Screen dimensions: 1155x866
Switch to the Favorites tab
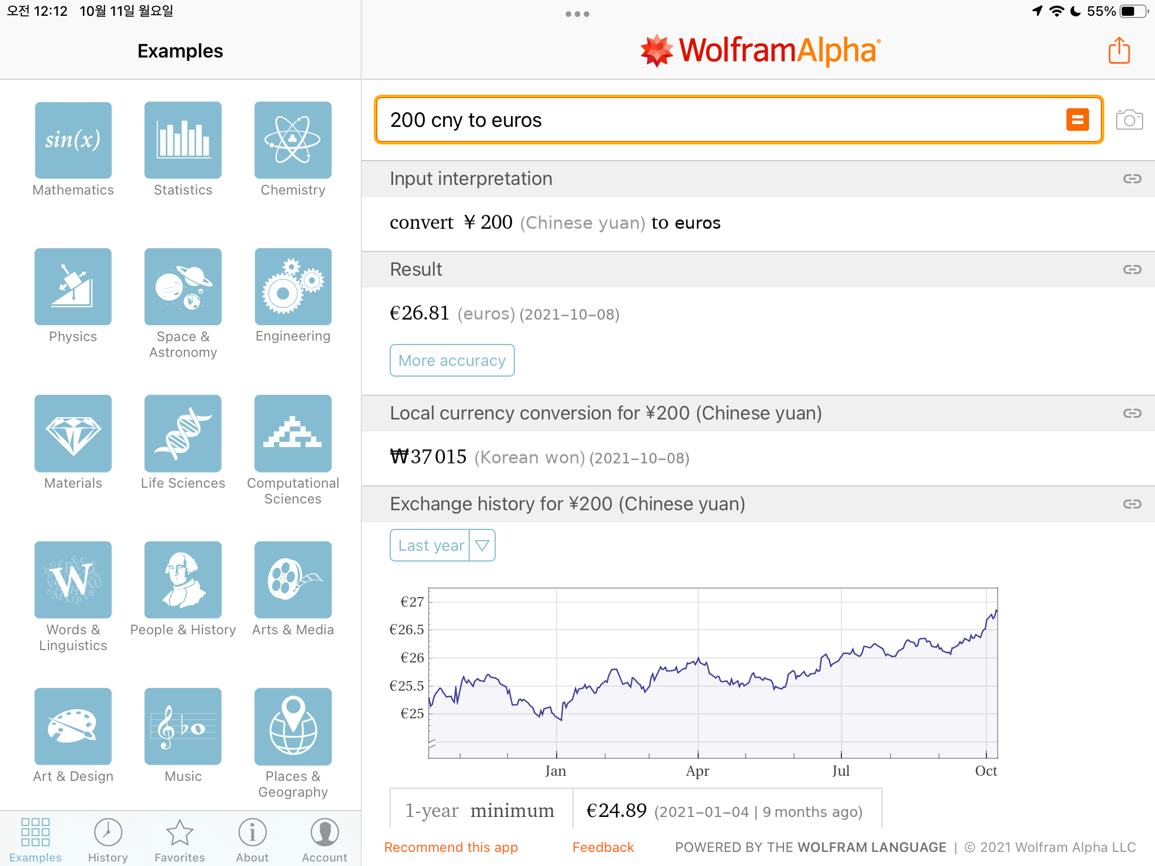(179, 840)
